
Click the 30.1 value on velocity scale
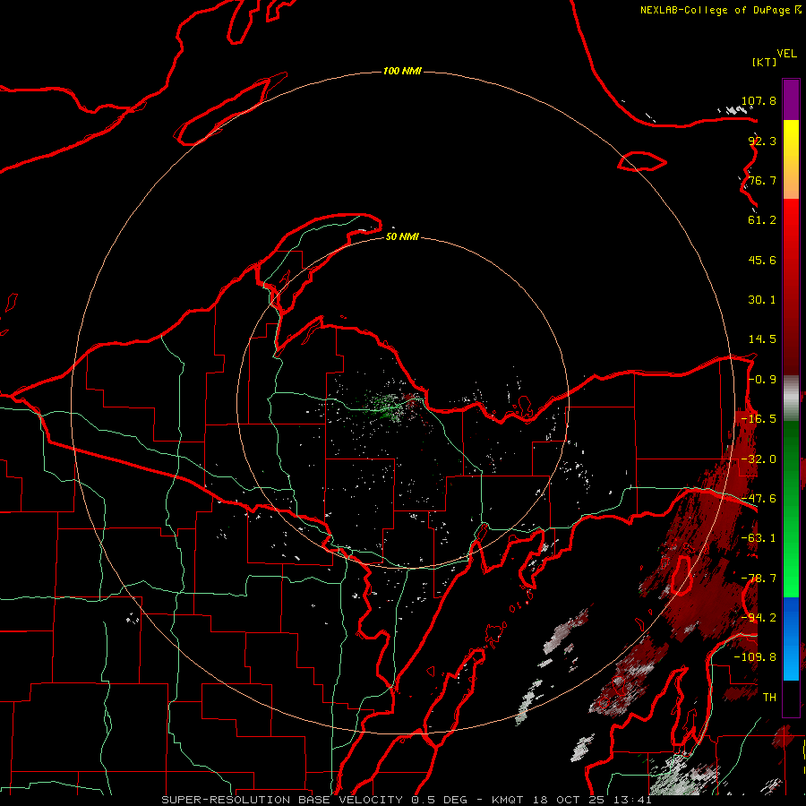click(762, 300)
